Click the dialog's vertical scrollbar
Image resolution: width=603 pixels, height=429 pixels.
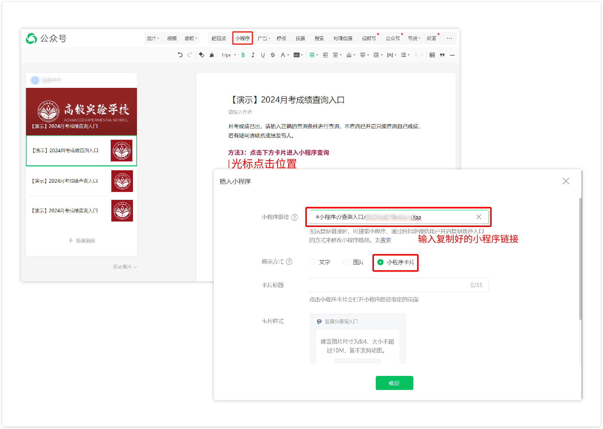point(580,259)
